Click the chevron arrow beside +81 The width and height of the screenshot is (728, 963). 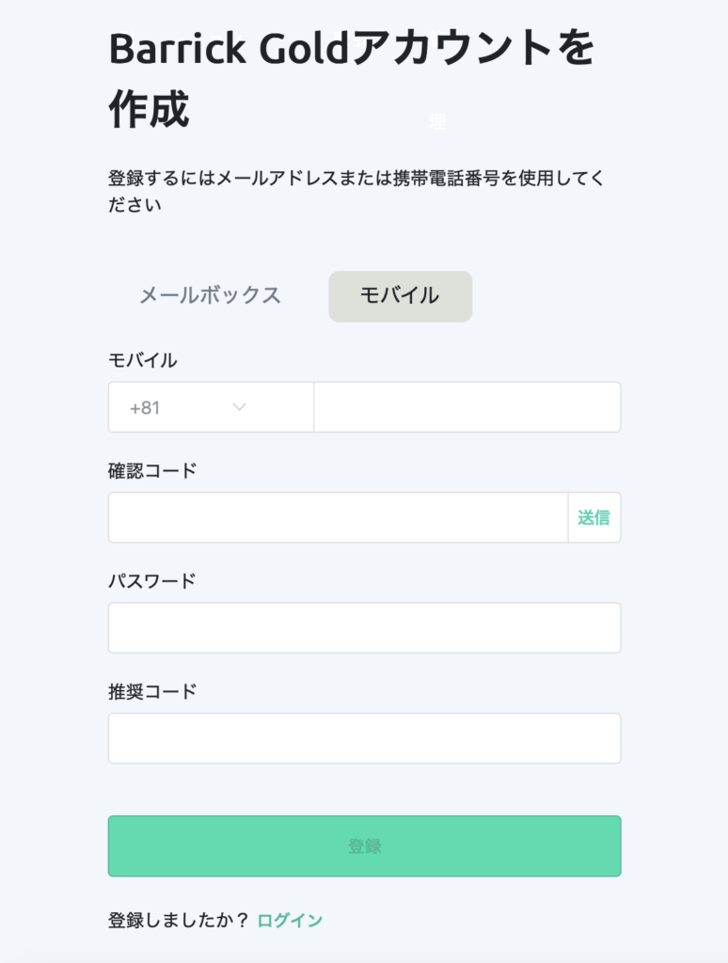coord(239,407)
